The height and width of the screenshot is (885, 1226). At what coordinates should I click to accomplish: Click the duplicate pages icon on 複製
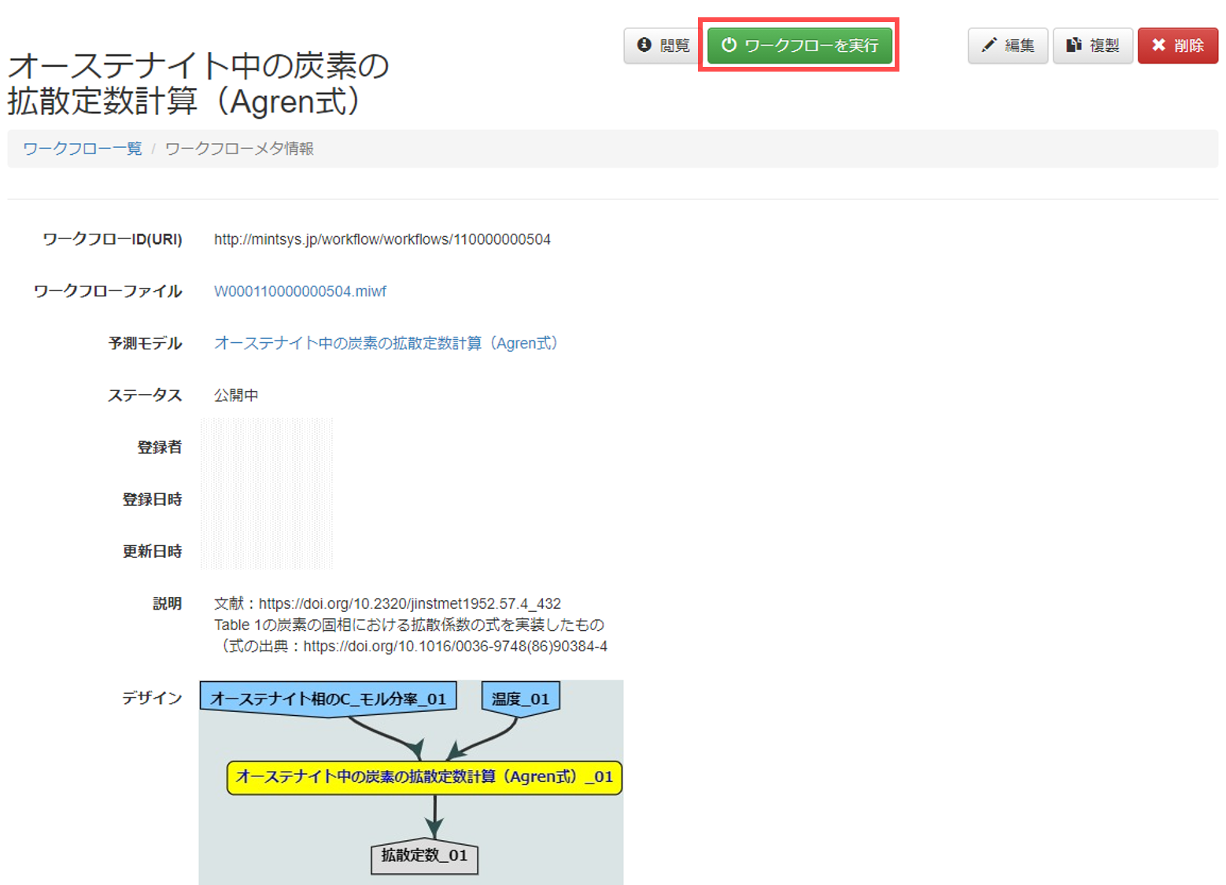point(1075,45)
